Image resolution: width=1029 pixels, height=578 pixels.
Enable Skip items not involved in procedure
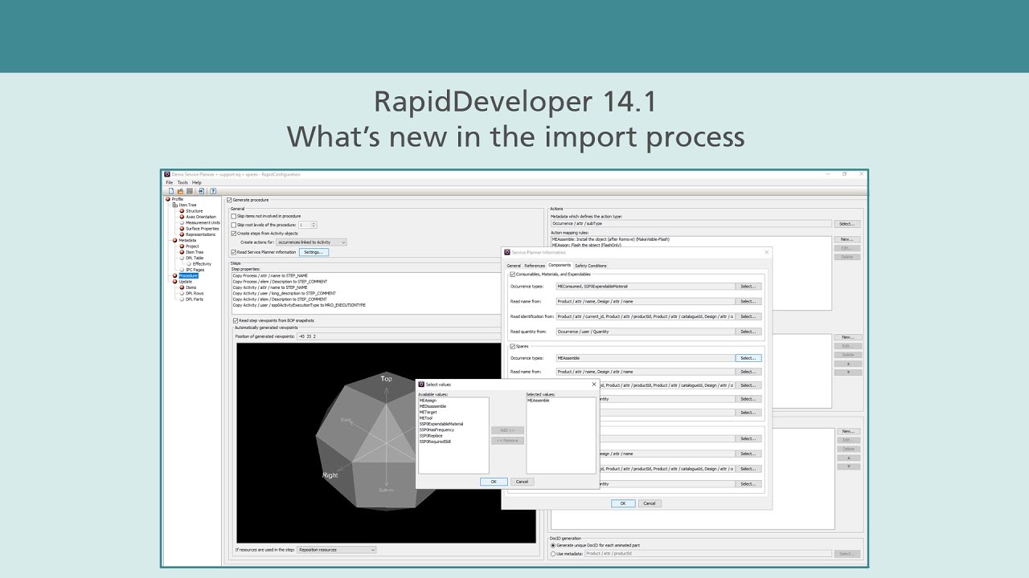coord(233,216)
